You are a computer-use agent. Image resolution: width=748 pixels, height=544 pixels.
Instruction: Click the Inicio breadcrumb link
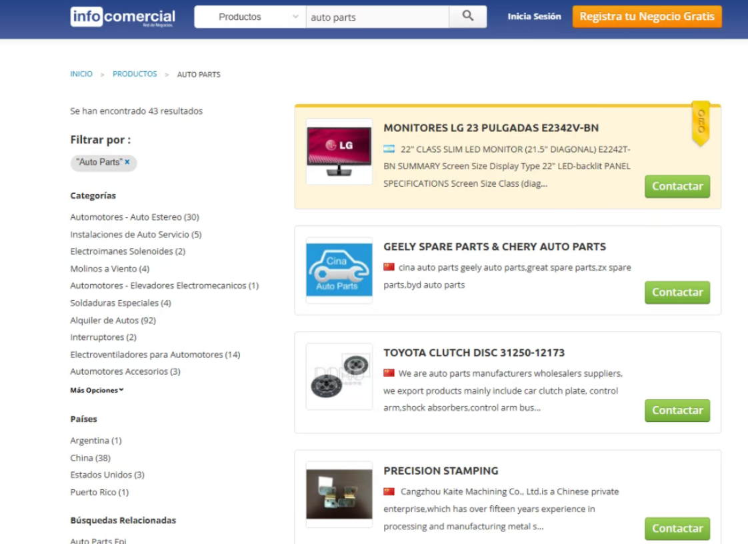click(81, 74)
